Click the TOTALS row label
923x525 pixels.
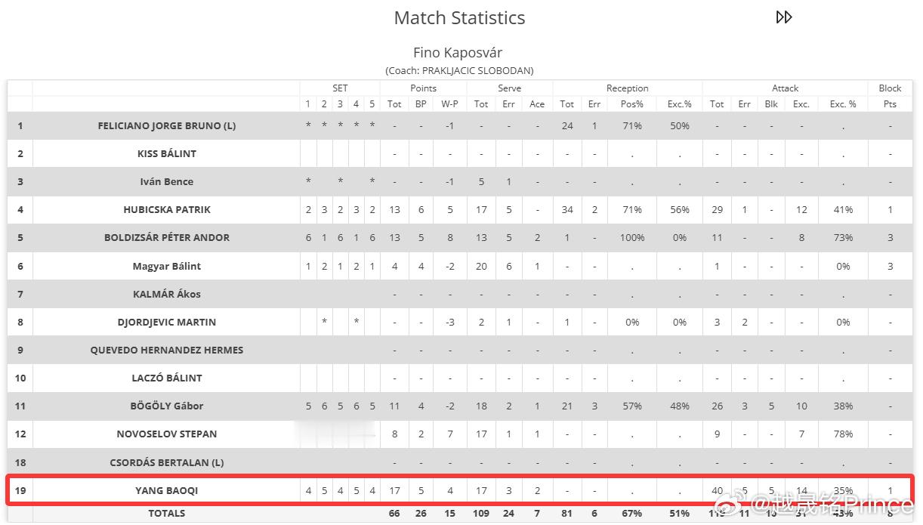pyautogui.click(x=167, y=513)
